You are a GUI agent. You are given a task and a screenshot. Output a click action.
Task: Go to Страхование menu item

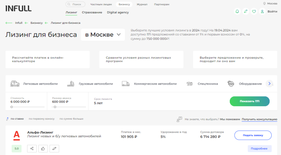92,12
